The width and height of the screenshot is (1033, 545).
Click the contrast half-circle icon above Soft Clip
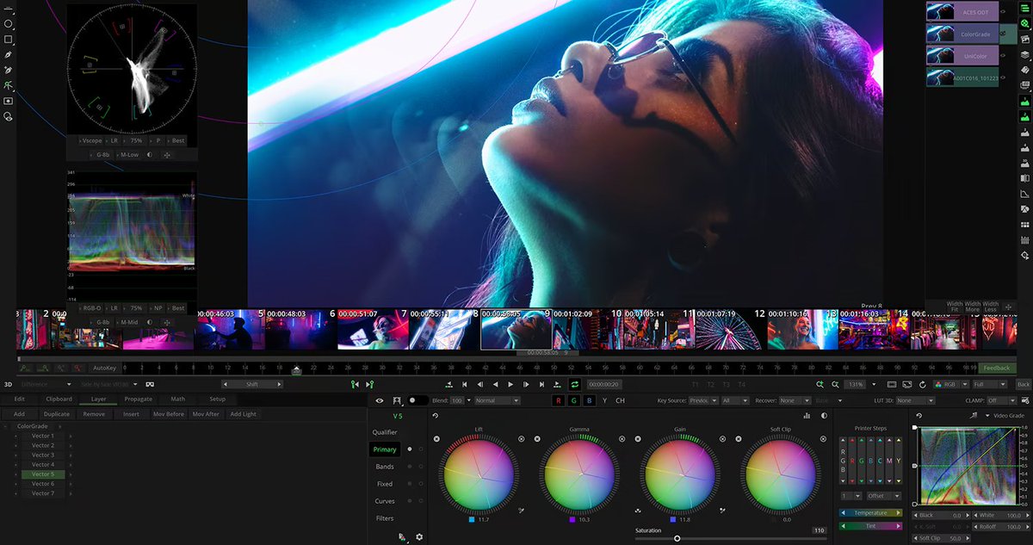[x=824, y=416]
